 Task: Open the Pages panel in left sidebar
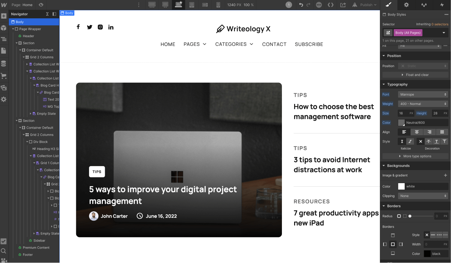tap(5, 51)
